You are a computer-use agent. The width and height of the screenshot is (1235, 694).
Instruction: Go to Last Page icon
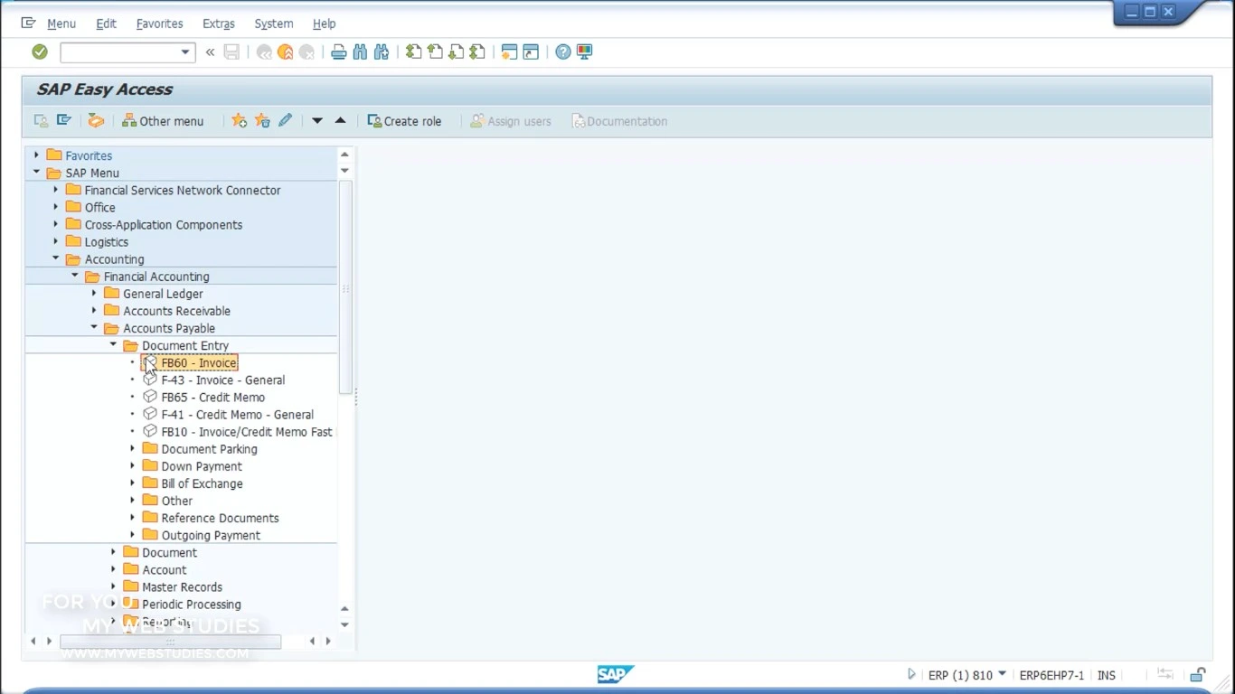tap(477, 52)
